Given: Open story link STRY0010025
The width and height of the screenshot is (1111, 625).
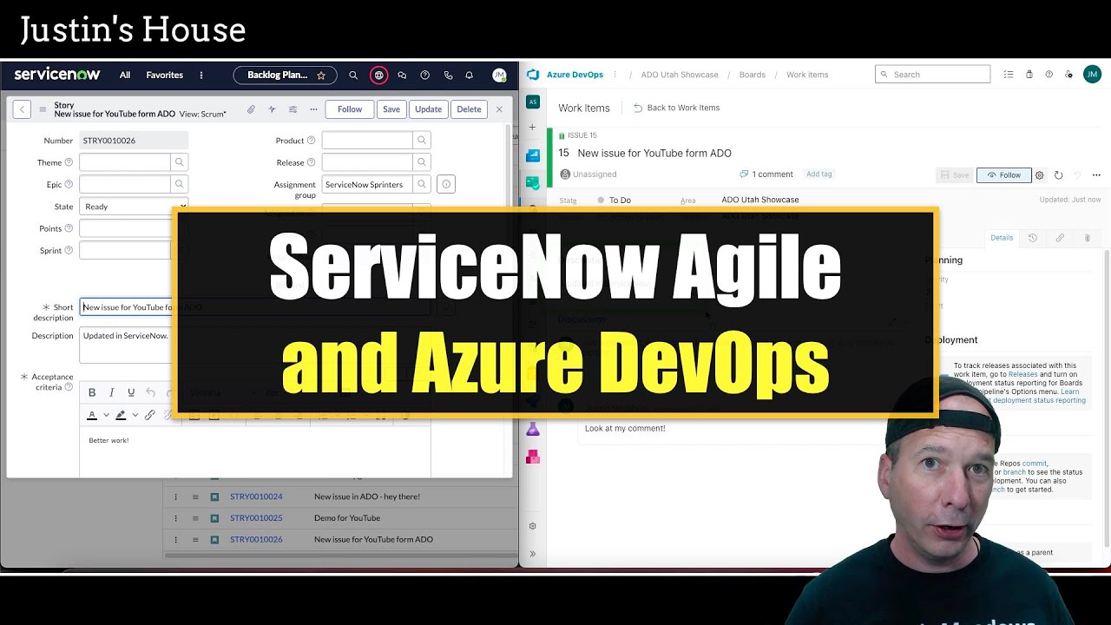Looking at the screenshot, I should 256,518.
